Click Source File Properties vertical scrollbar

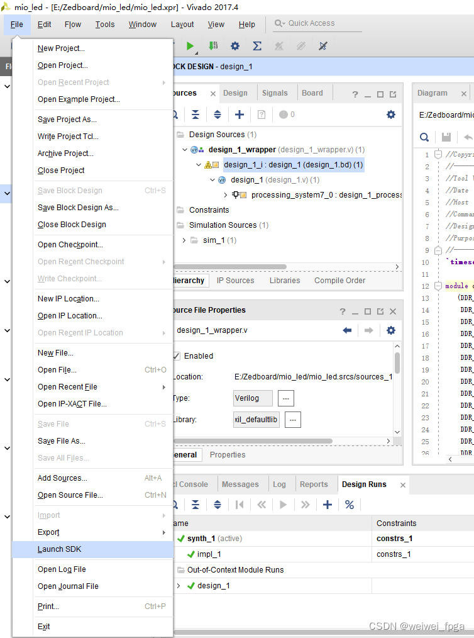[x=397, y=363]
